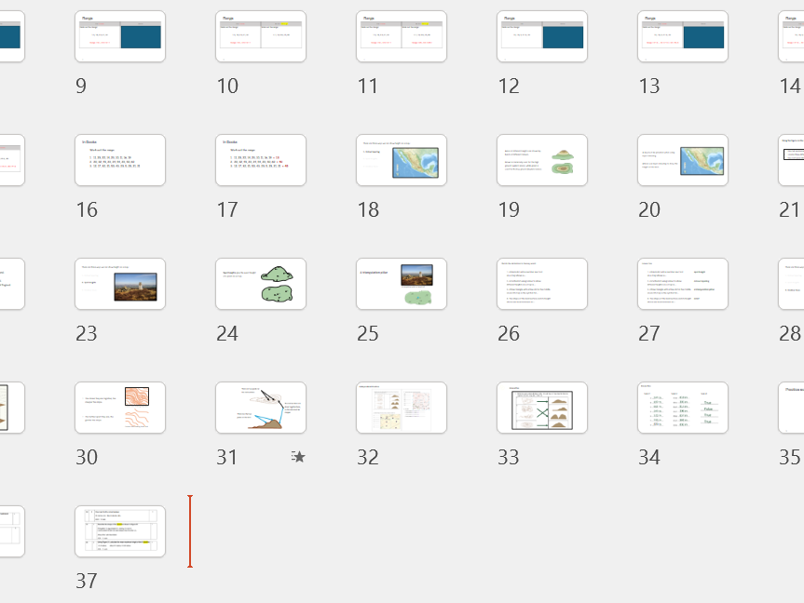
Task: Select slide 9 thumbnail
Action: click(120, 37)
